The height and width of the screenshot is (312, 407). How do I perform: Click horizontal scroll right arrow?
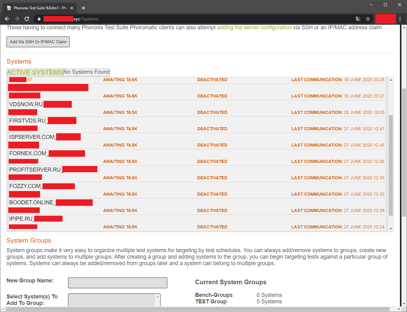(x=399, y=309)
